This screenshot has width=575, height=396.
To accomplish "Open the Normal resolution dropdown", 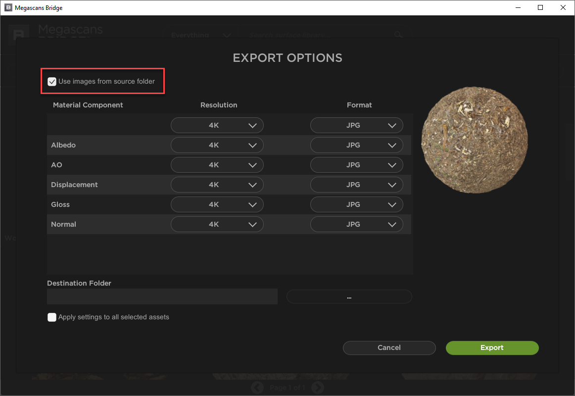I will click(x=217, y=224).
